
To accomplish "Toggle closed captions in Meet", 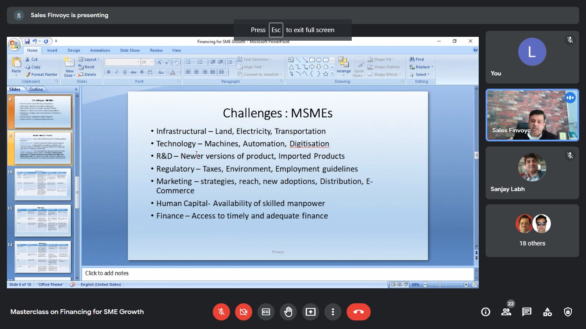I will tap(266, 312).
